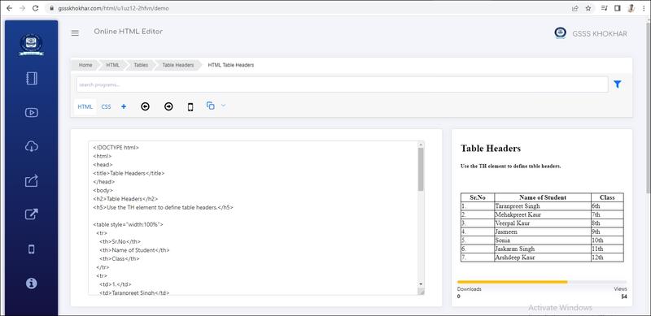Click the school logo in sidebar

[x=32, y=45]
